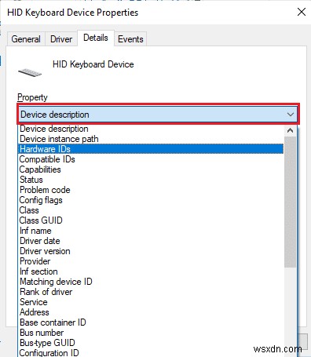Select 'Matching device ID' option
This screenshot has width=311, height=357.
(151, 282)
